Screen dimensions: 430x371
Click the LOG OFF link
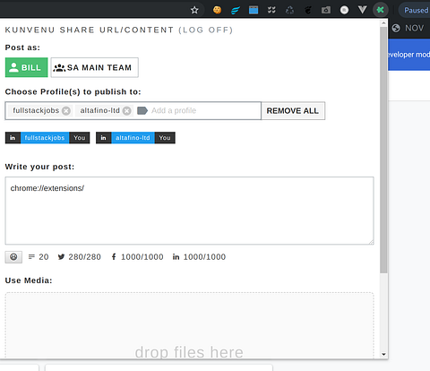click(x=205, y=30)
